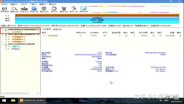184x104 pixels.
Task: Click the 搜索分区 (Search partitions) icon
Action: click(x=14, y=9)
